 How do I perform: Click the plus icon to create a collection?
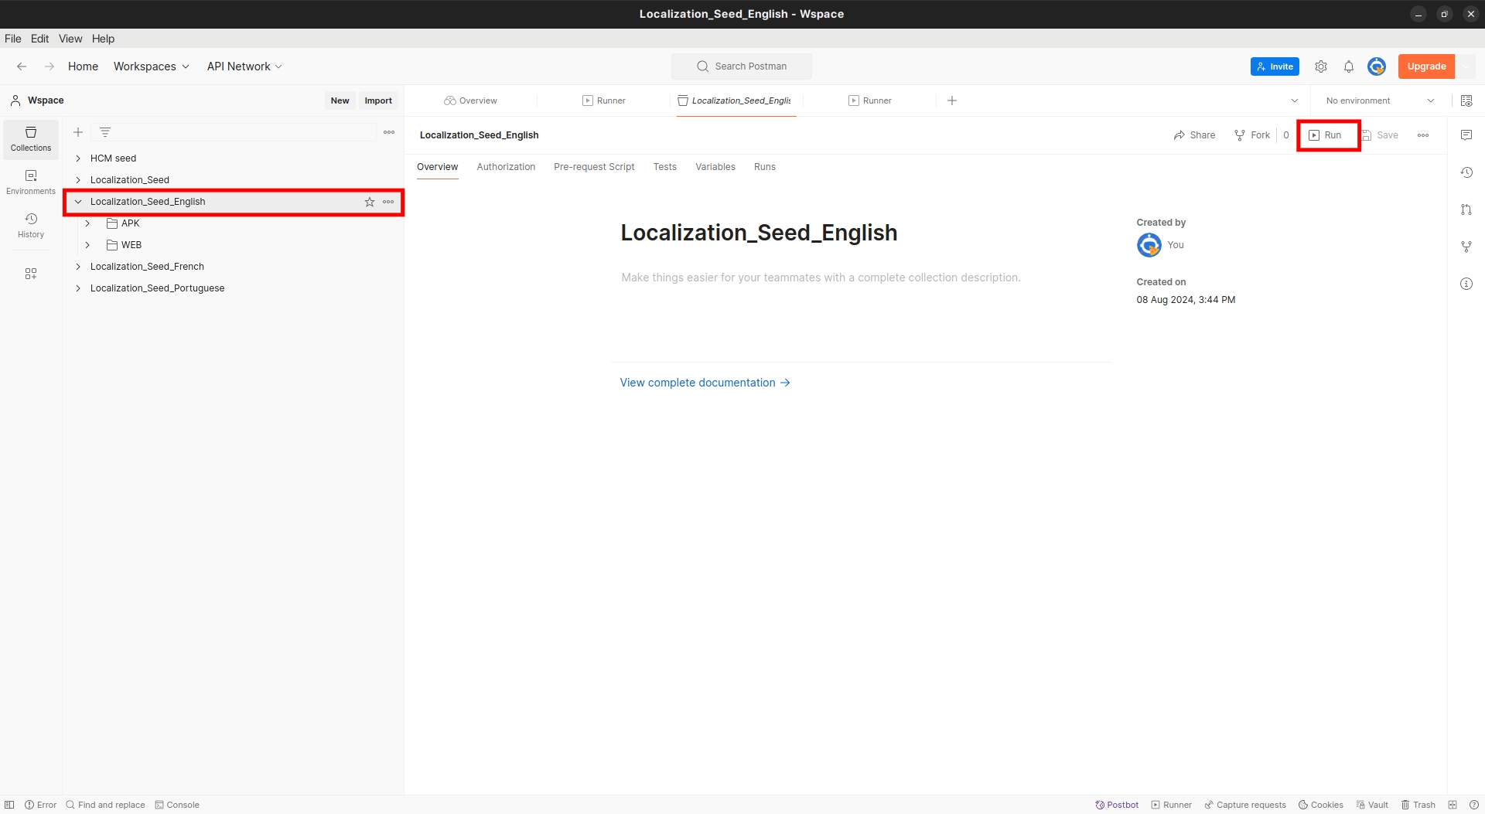[78, 132]
